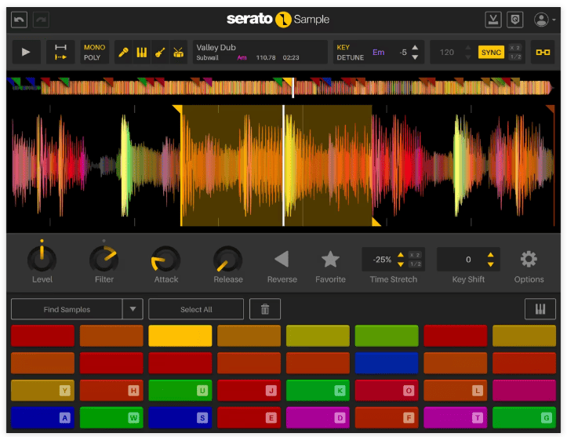Click the yellow cue start marker on waveform

177,109
